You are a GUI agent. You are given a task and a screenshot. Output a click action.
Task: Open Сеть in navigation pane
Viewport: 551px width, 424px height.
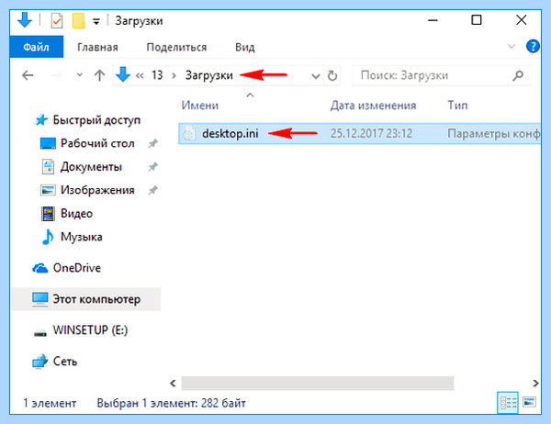coord(65,361)
